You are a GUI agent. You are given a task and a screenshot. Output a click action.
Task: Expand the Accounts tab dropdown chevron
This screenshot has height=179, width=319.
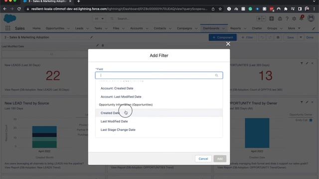147,28
